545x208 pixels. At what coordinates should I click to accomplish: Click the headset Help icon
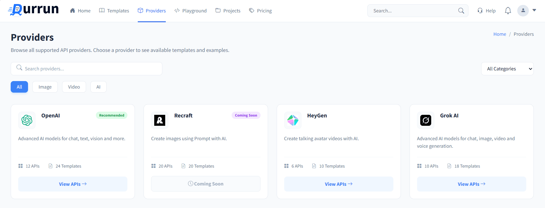click(x=480, y=11)
